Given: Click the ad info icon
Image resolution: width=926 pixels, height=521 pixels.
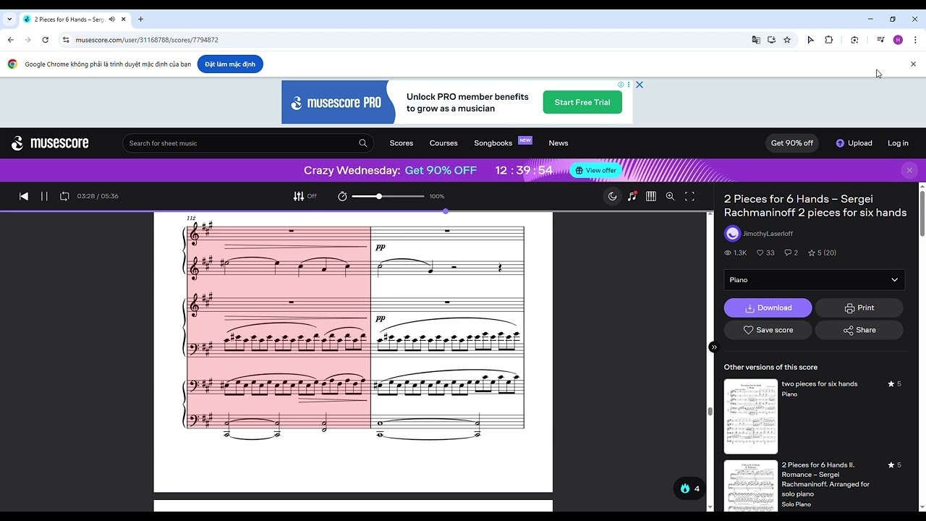Looking at the screenshot, I should (621, 85).
